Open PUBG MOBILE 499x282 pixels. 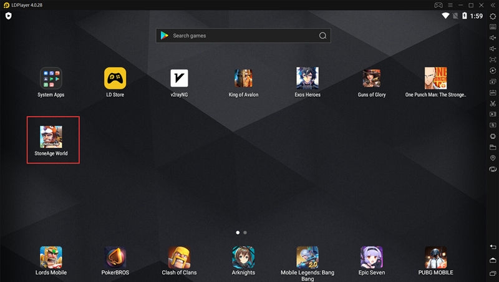[x=435, y=257]
